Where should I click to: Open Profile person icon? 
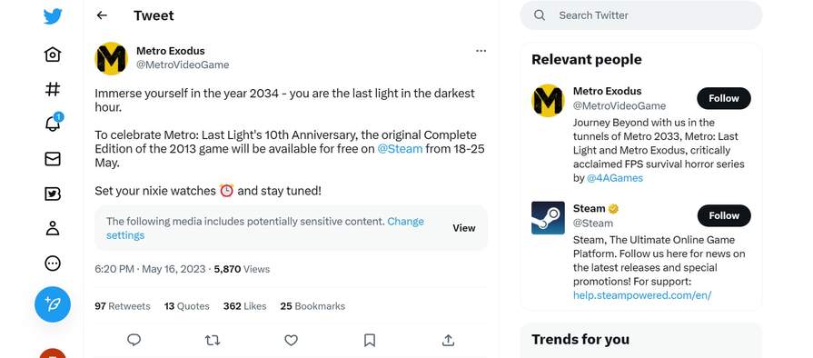click(53, 228)
